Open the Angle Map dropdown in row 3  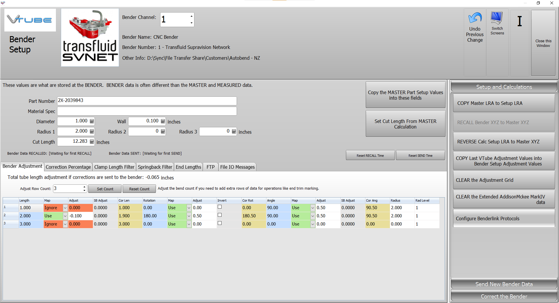[x=313, y=224]
